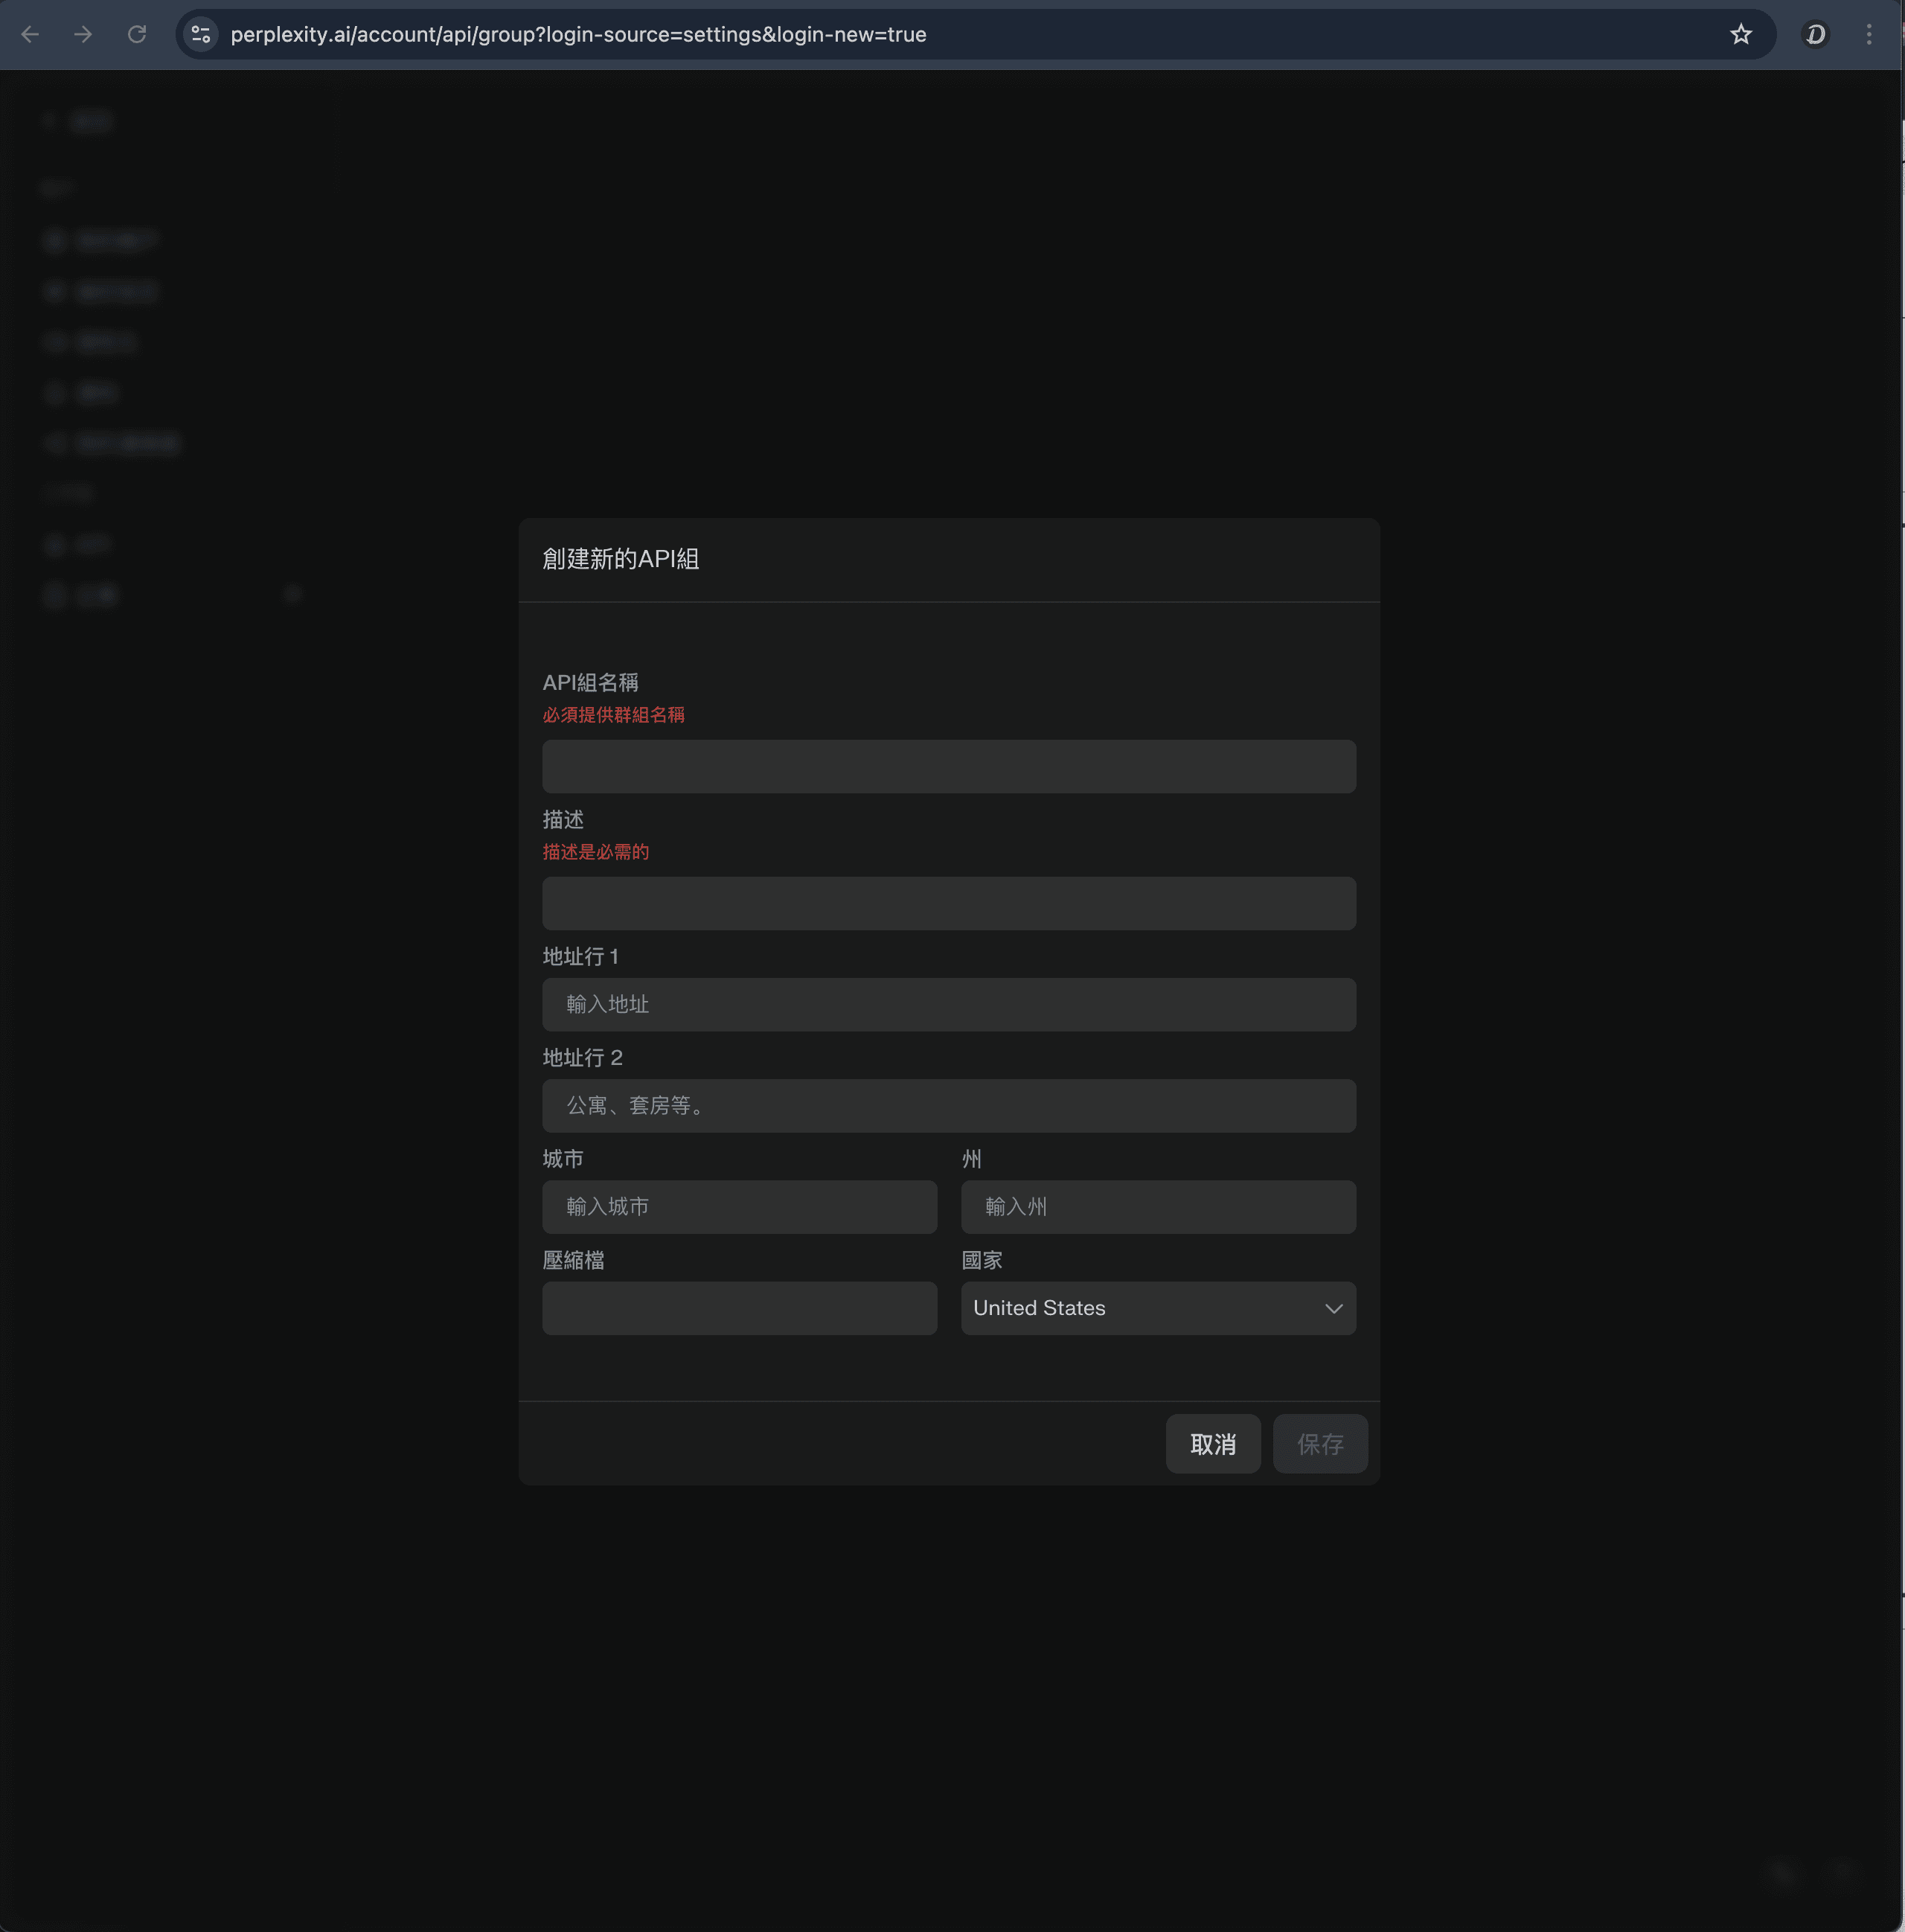
Task: Bookmark this page with the star icon
Action: pos(1741,35)
